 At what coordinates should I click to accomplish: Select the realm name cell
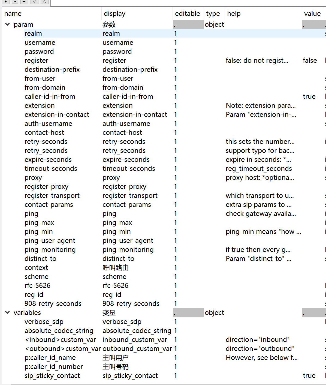point(33,34)
